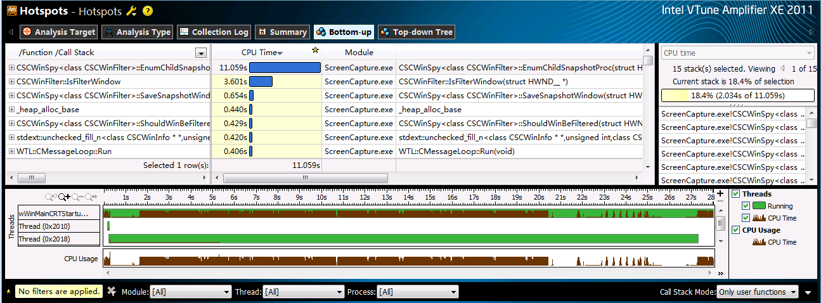The height and width of the screenshot is (303, 821).
Task: Expand the CSCWinFilter::IsFilterWindow row
Action: [x=11, y=82]
